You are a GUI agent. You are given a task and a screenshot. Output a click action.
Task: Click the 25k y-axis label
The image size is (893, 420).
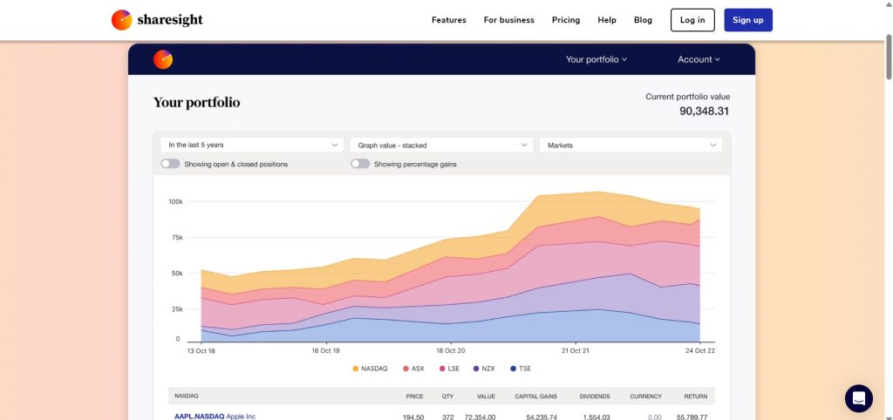click(177, 309)
